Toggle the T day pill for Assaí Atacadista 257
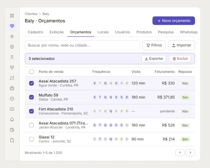 coord(100,83)
